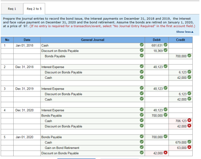
Task: Click the Credit column header
Action: tap(181, 40)
